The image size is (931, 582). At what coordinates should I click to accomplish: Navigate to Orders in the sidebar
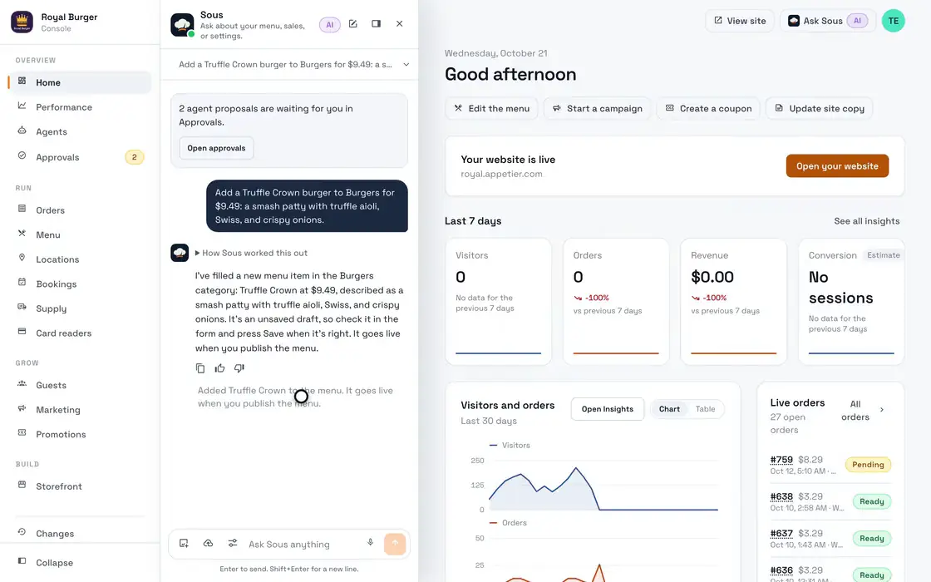[80, 210]
